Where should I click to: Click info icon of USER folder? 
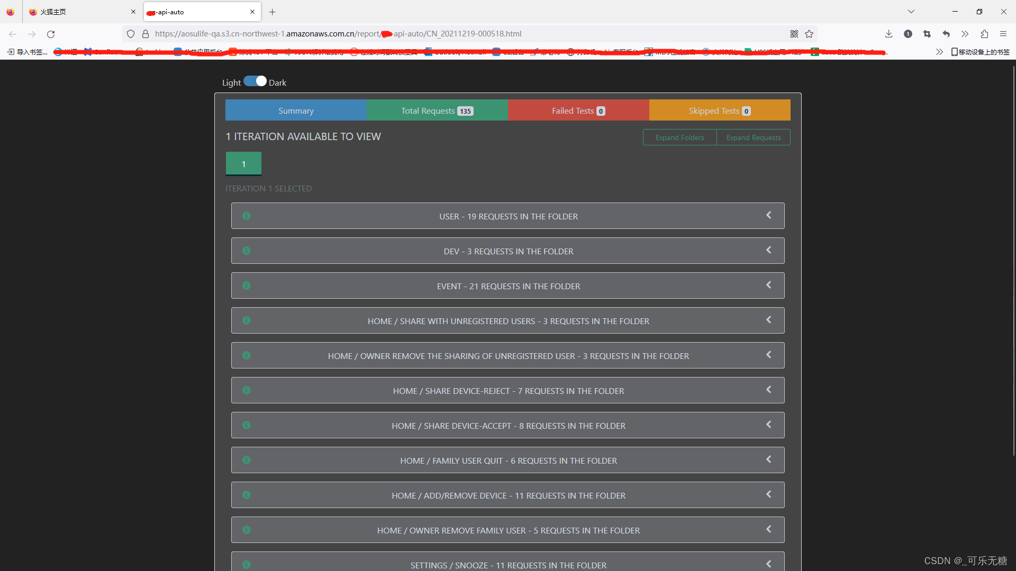(x=247, y=216)
